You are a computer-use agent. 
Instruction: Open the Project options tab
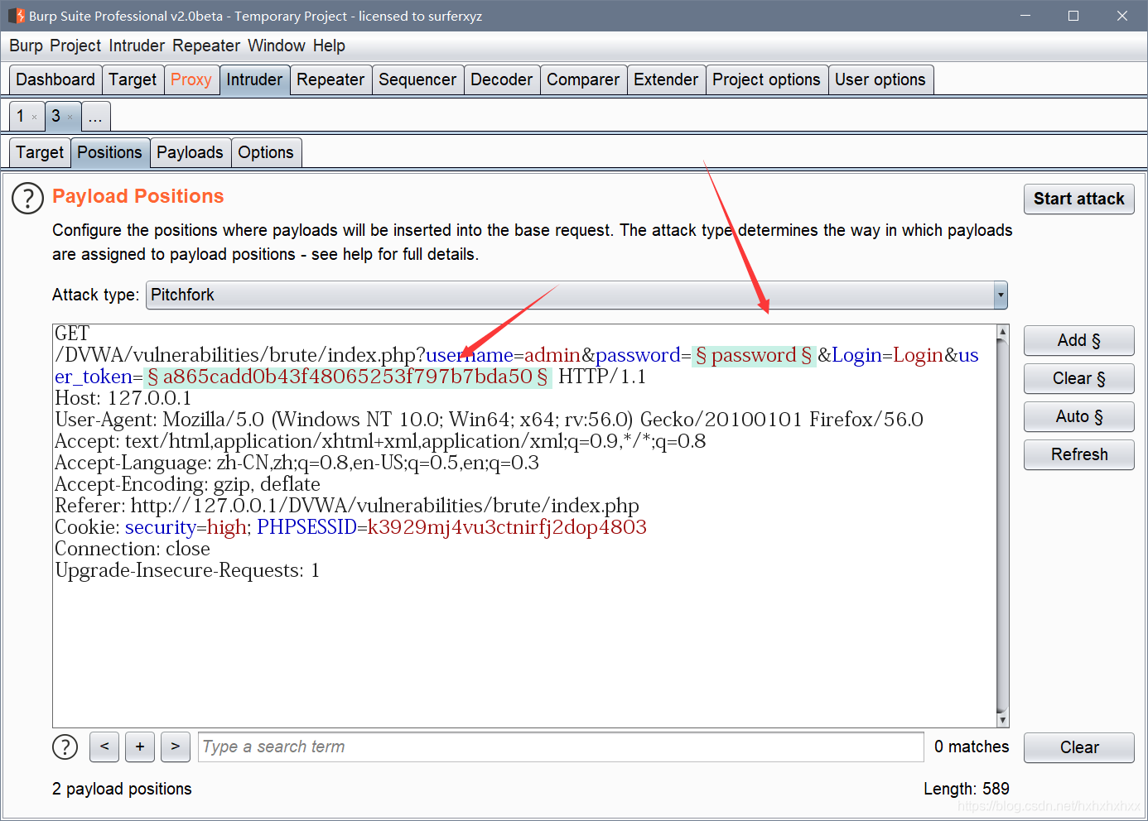pos(766,79)
